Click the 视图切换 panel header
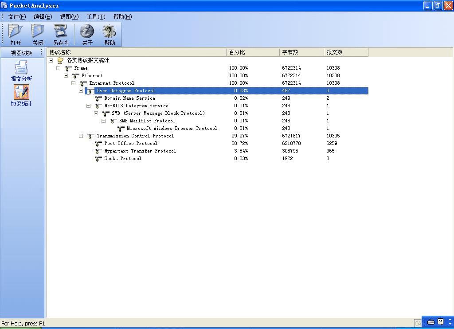The image size is (454, 329). point(21,53)
